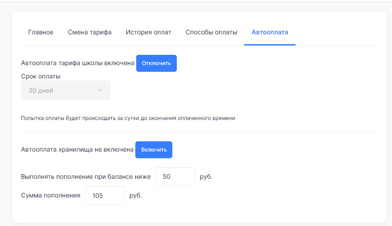Click the Автооплата тарифа школы включена text
Viewport: 392px width, 226px height.
click(x=78, y=63)
